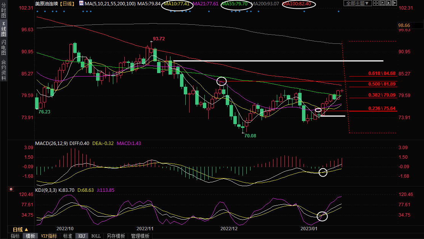Open the 全部主题 theme dropdown

pyautogui.click(x=357, y=3)
